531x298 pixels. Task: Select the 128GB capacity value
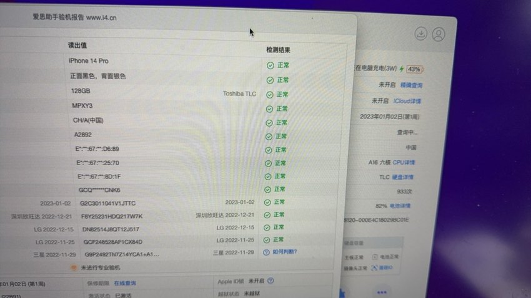[x=81, y=91]
